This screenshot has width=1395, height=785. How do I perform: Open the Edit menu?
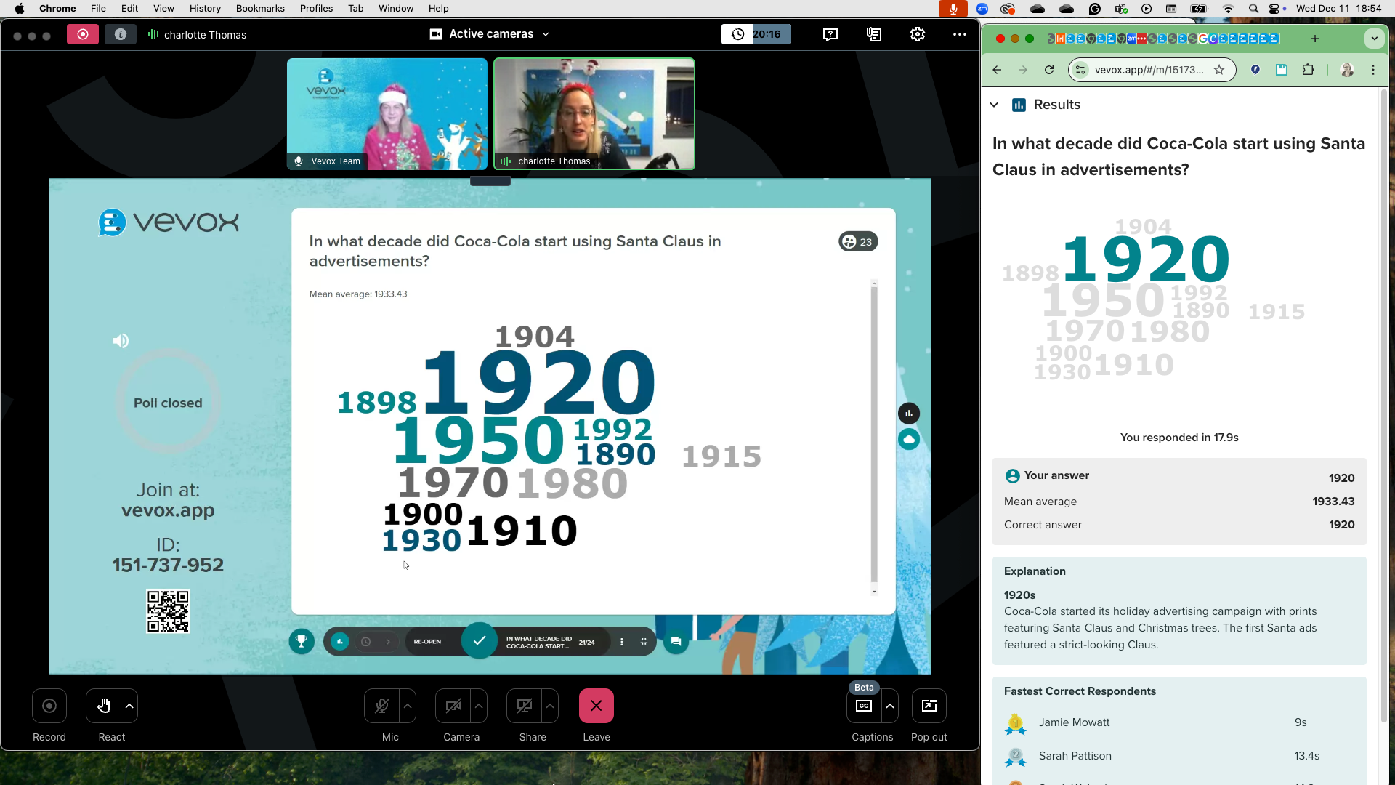click(129, 8)
